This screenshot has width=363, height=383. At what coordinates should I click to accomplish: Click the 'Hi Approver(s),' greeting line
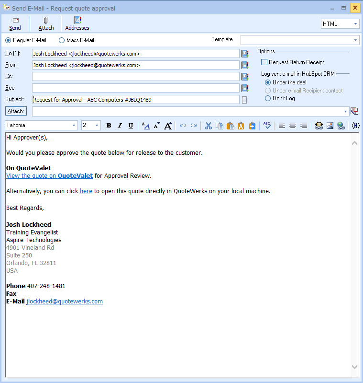(27, 138)
